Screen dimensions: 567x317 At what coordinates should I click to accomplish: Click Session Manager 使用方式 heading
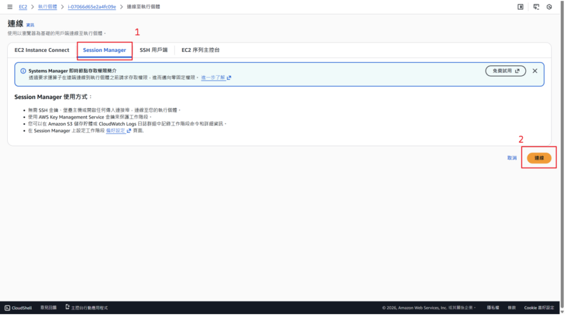tap(53, 97)
